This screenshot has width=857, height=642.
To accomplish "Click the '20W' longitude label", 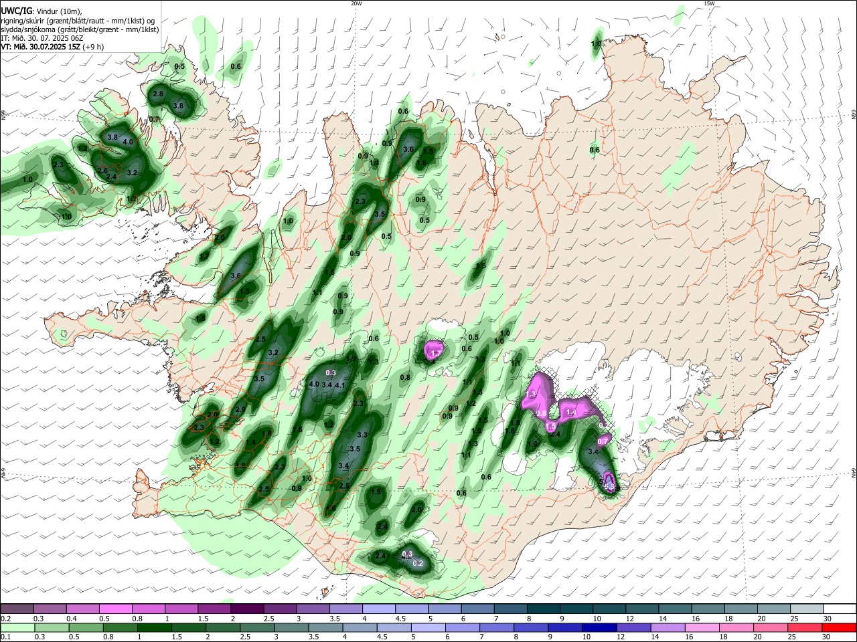I will point(356,3).
